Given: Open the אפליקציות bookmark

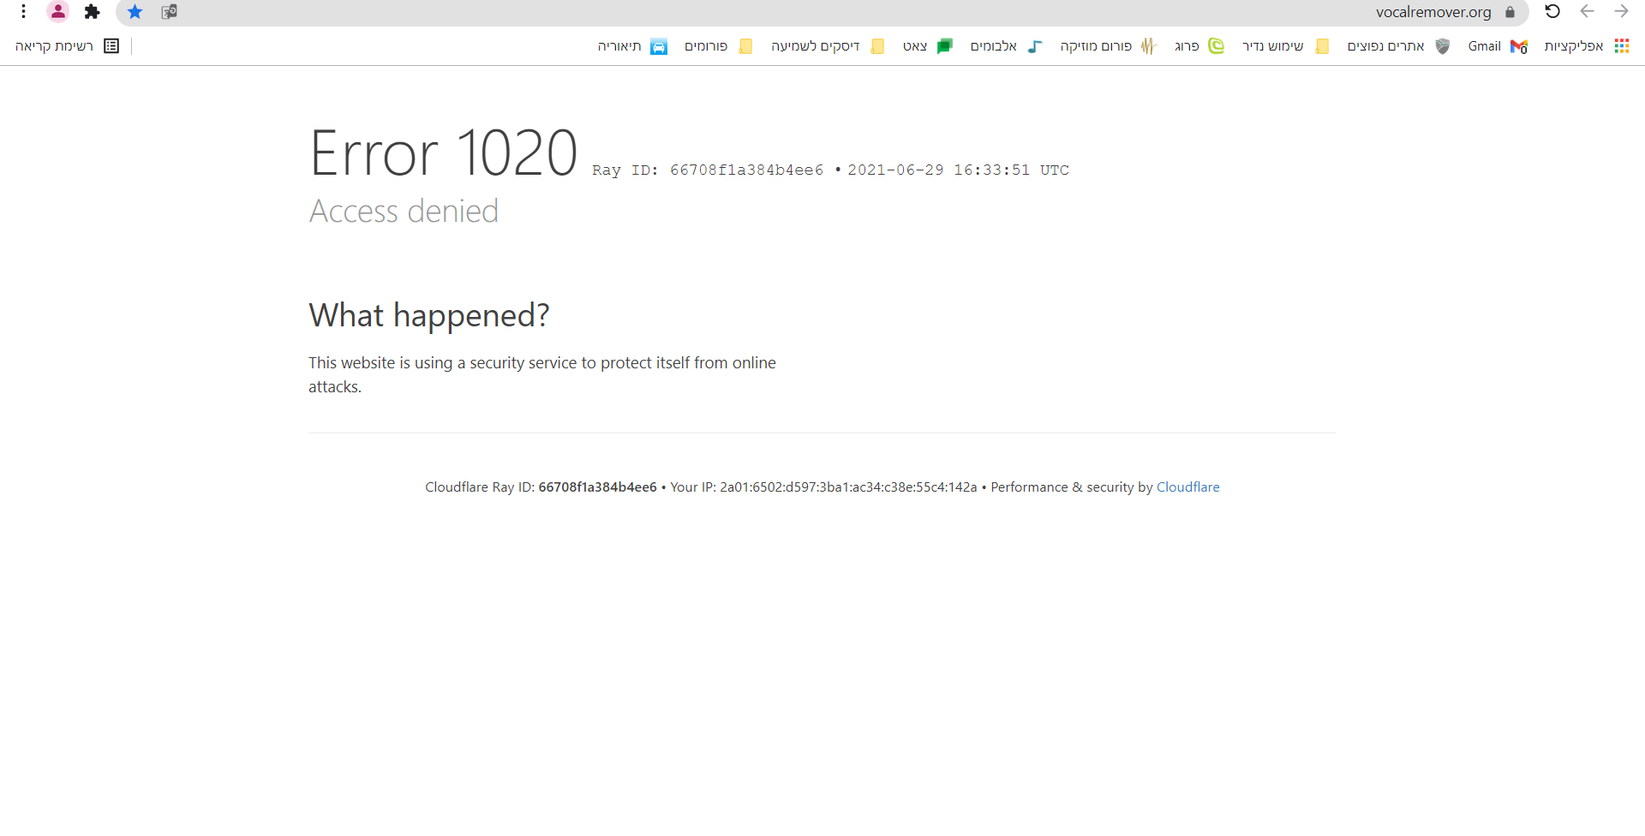Looking at the screenshot, I should (x=1586, y=46).
